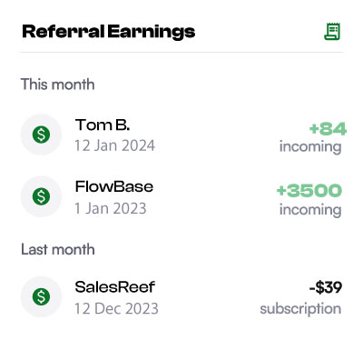Viewport: 363px width, 340px height.
Task: Click the This month section label
Action: [57, 85]
